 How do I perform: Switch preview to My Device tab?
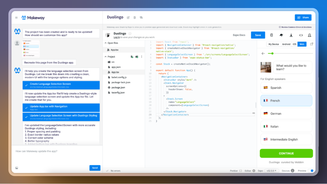click(x=274, y=44)
